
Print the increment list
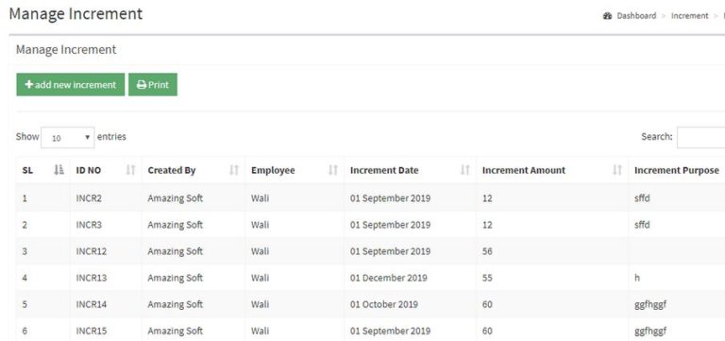tap(153, 85)
